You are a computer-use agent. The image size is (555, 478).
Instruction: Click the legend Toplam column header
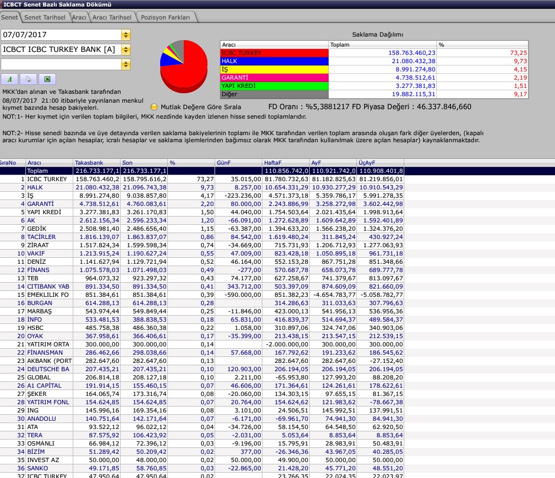[x=382, y=44]
